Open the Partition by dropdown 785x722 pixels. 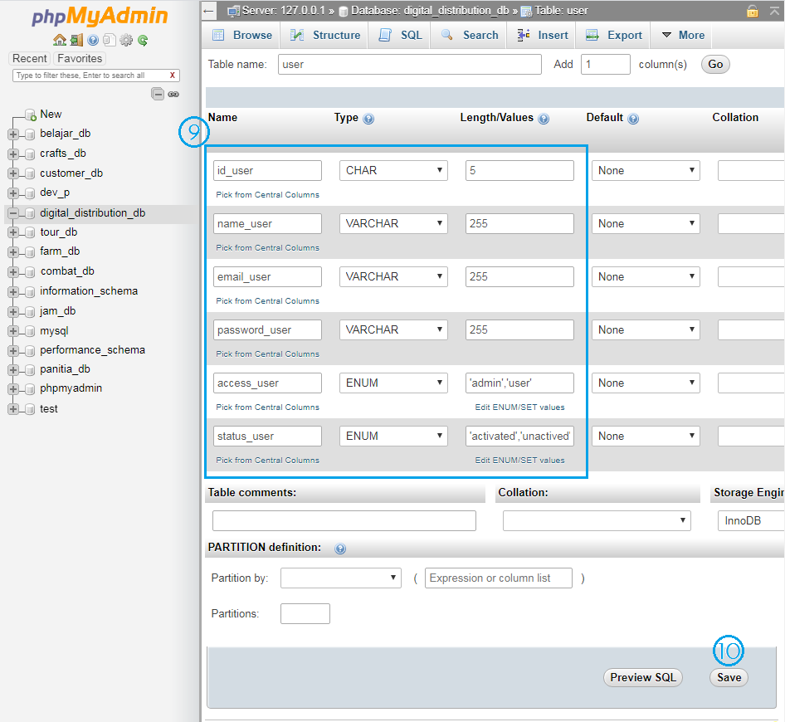point(340,578)
